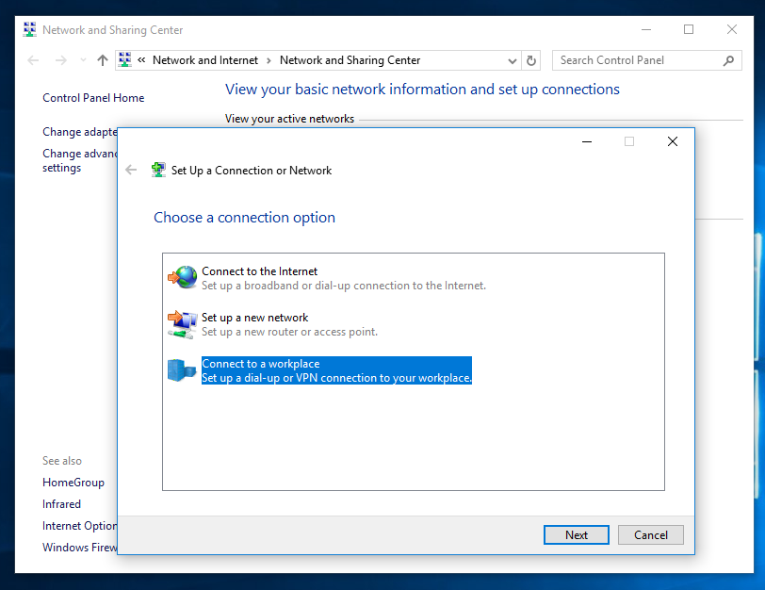Screen dimensions: 765x590
Task: Go back in Control Panel navigation
Action: pos(33,60)
